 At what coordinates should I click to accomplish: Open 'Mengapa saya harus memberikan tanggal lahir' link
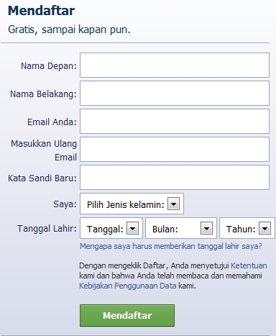pos(171,246)
